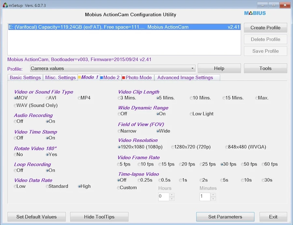Viewport: 293px width, 225px height.
Task: Open the Profile dropdown
Action: (113, 68)
